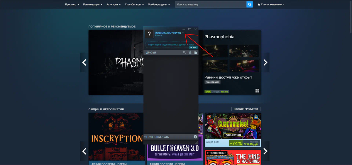Open the Категории menu

click(x=114, y=5)
